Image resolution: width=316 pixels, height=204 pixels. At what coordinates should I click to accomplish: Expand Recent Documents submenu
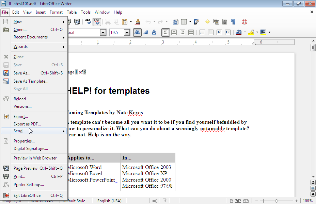(x=34, y=37)
